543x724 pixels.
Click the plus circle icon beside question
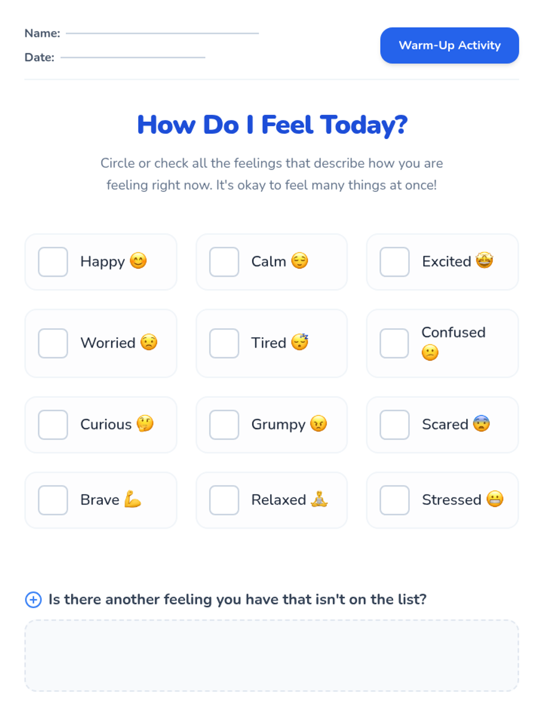[x=33, y=600]
